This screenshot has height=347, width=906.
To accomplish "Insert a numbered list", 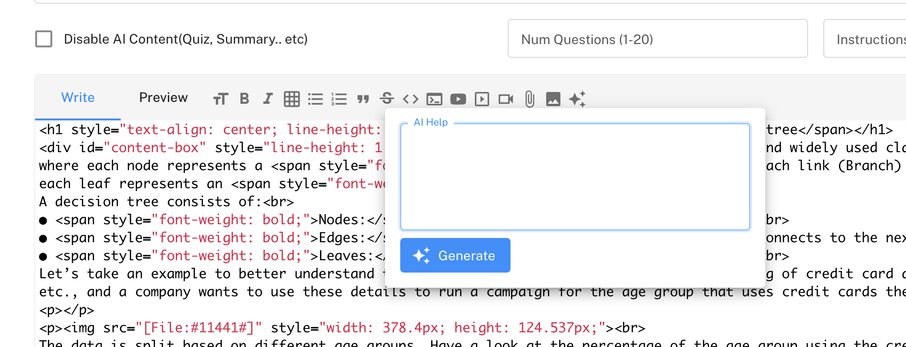I will [x=339, y=99].
